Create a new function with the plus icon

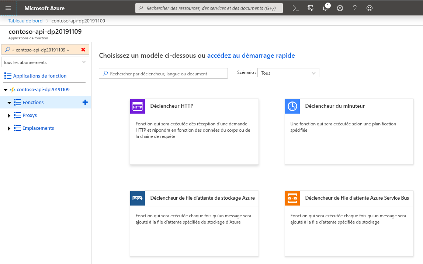85,102
